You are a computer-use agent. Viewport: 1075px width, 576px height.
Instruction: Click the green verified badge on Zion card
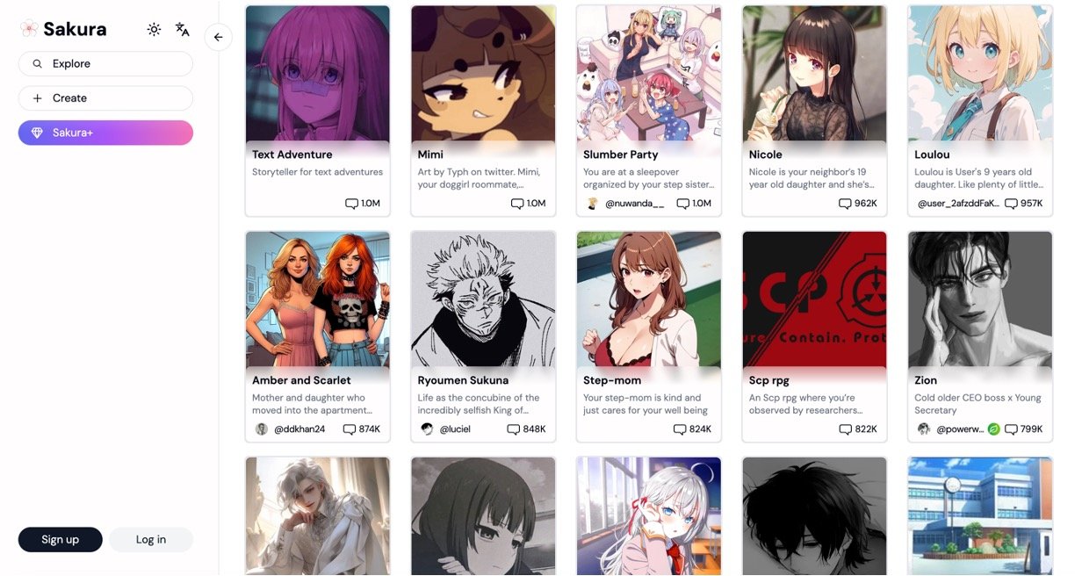(994, 429)
